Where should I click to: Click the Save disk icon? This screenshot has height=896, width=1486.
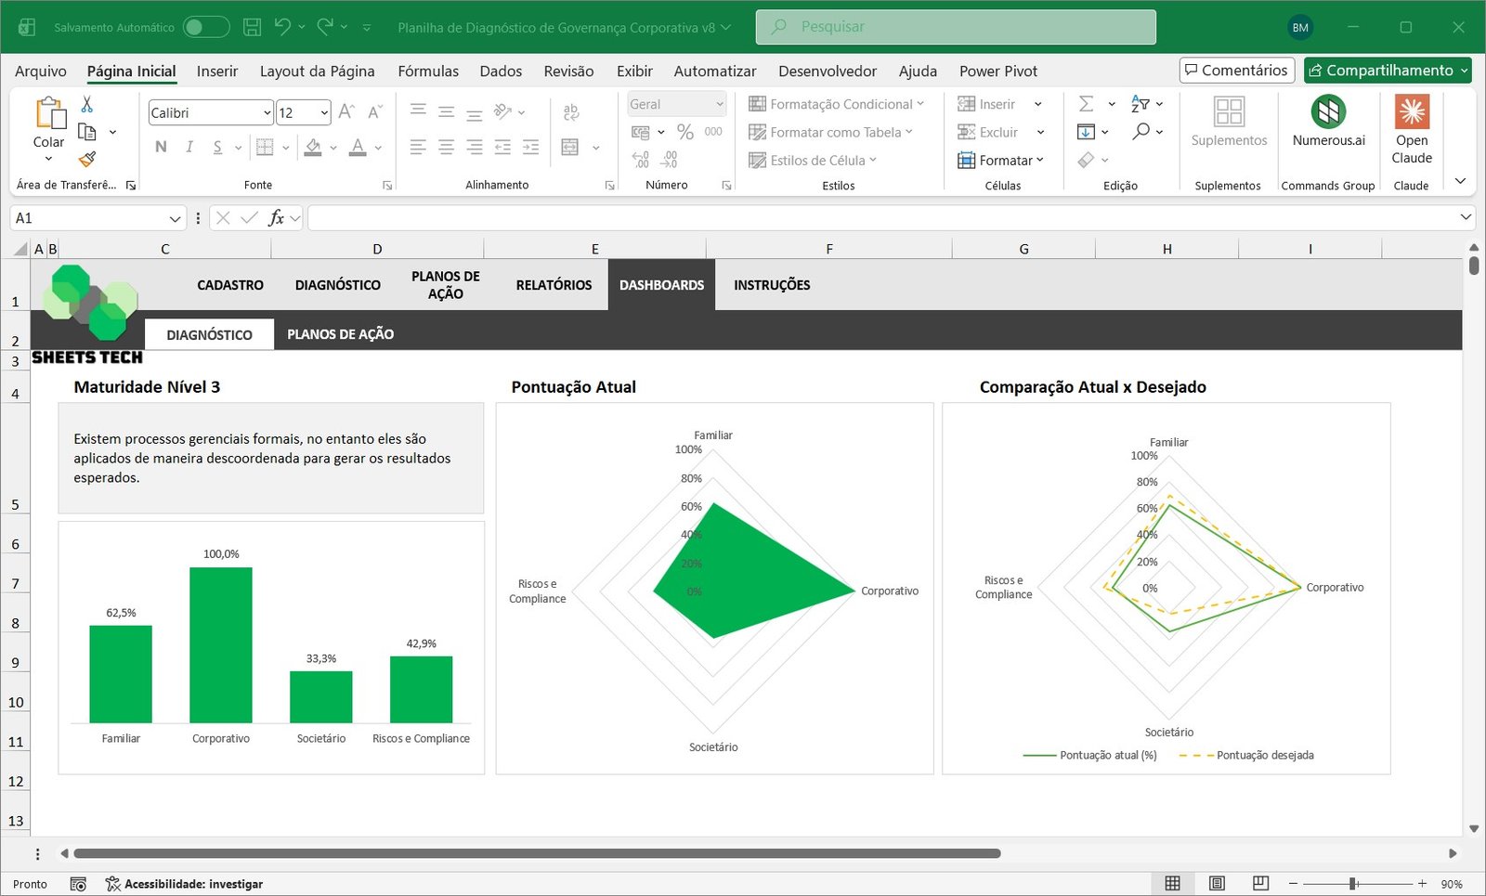(x=252, y=27)
